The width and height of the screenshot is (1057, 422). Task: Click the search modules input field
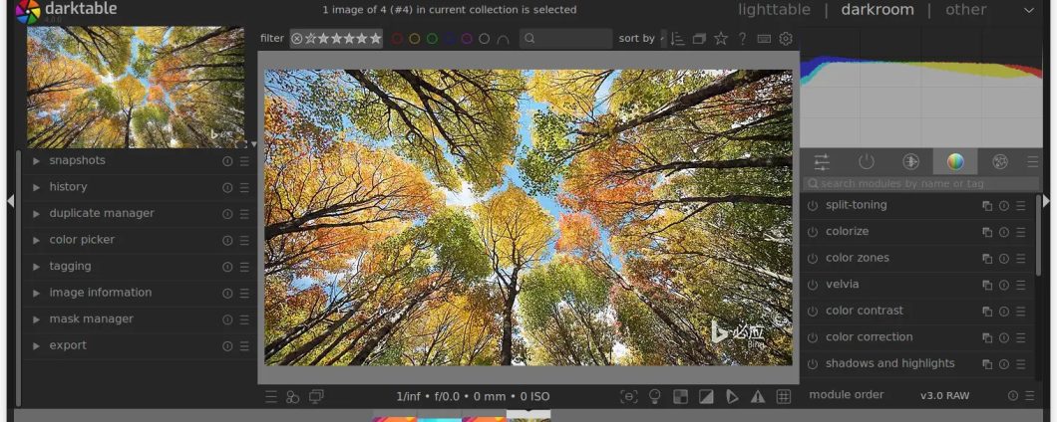[x=922, y=183]
